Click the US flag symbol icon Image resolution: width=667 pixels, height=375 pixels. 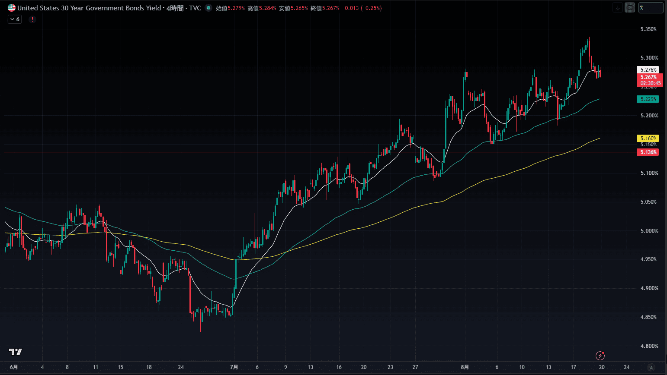pyautogui.click(x=11, y=8)
